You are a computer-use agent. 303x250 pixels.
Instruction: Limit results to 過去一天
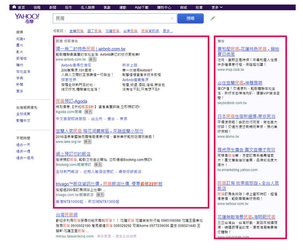pyautogui.click(x=23, y=145)
